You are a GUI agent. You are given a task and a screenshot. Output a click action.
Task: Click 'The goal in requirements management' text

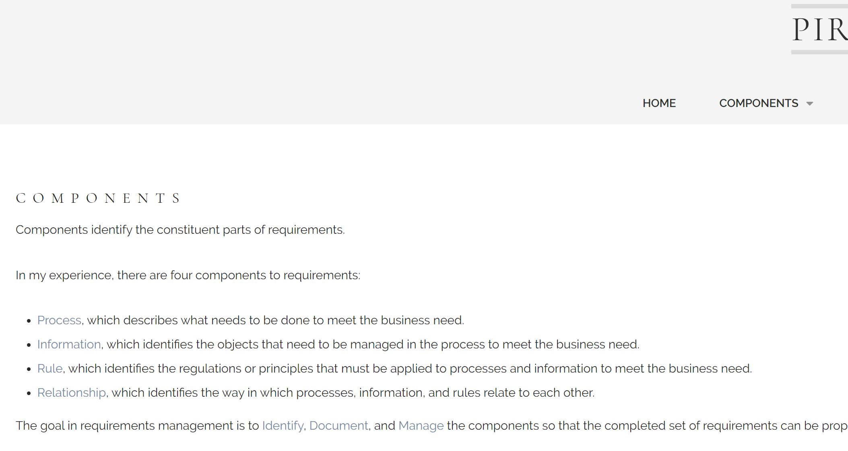click(137, 426)
